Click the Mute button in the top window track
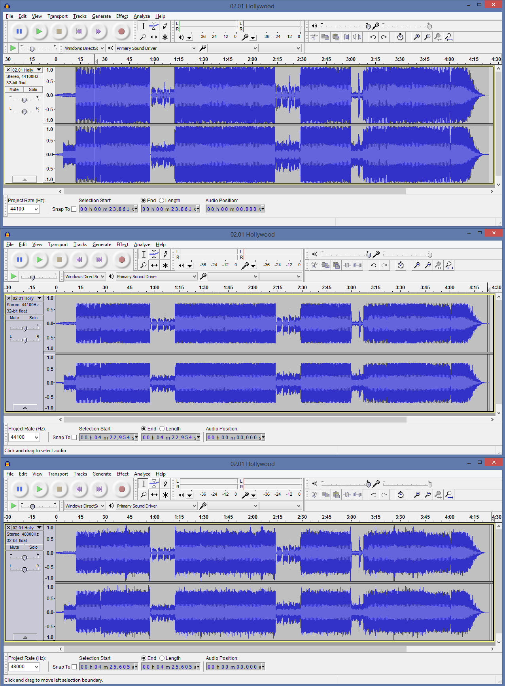Screen dimensions: 505x686 (14, 89)
